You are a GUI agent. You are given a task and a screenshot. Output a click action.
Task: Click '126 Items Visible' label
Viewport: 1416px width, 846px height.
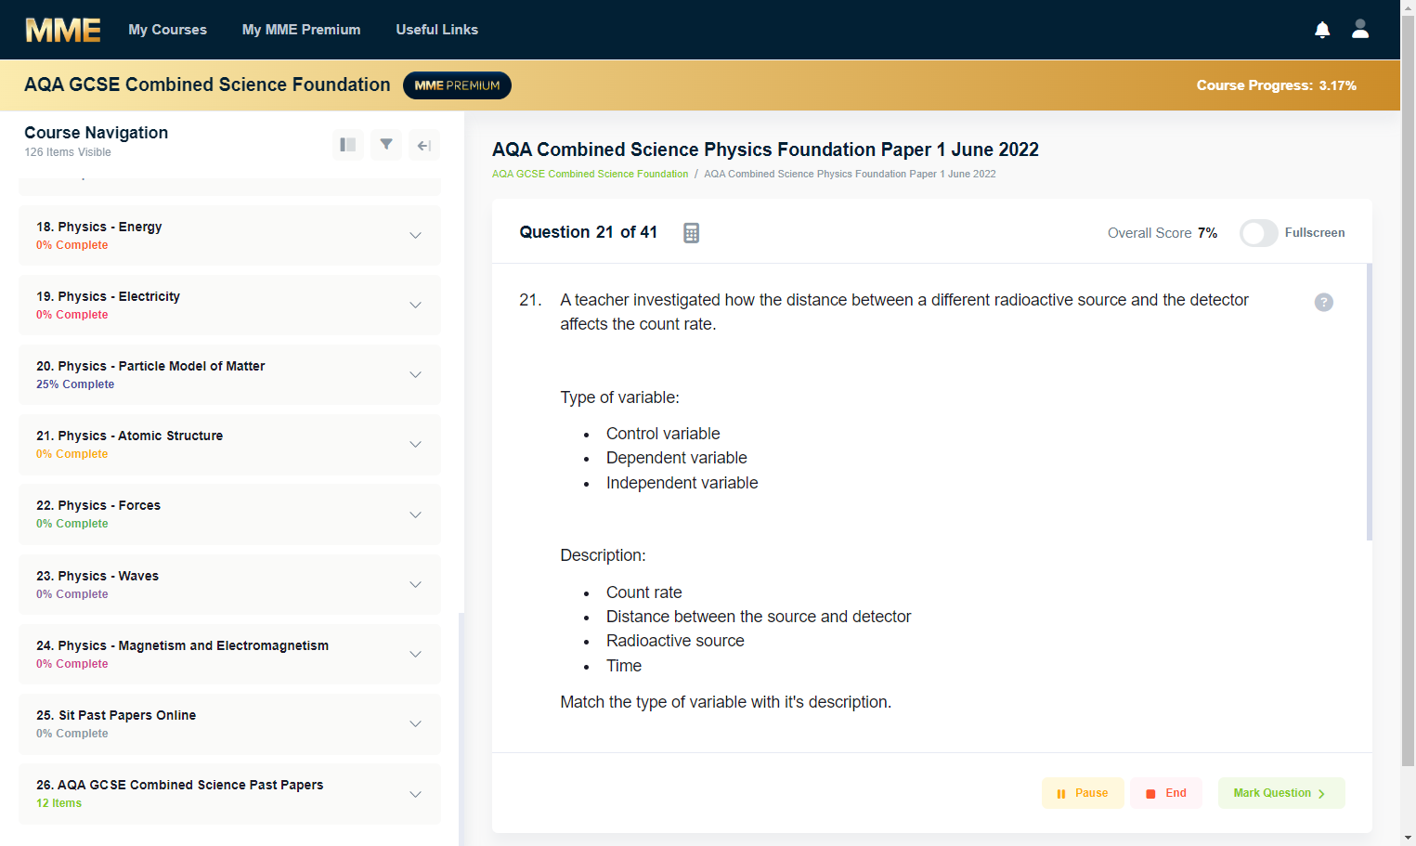[68, 152]
